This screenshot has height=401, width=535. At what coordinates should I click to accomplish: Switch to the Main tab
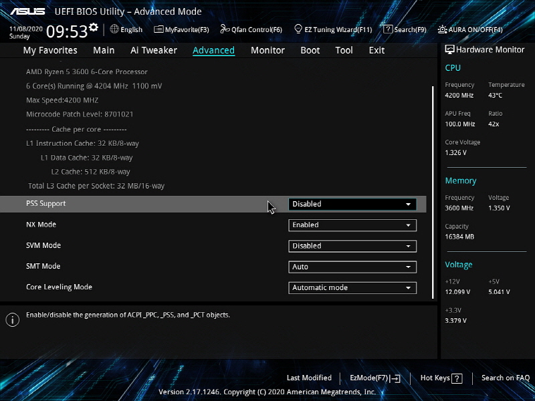(x=104, y=50)
